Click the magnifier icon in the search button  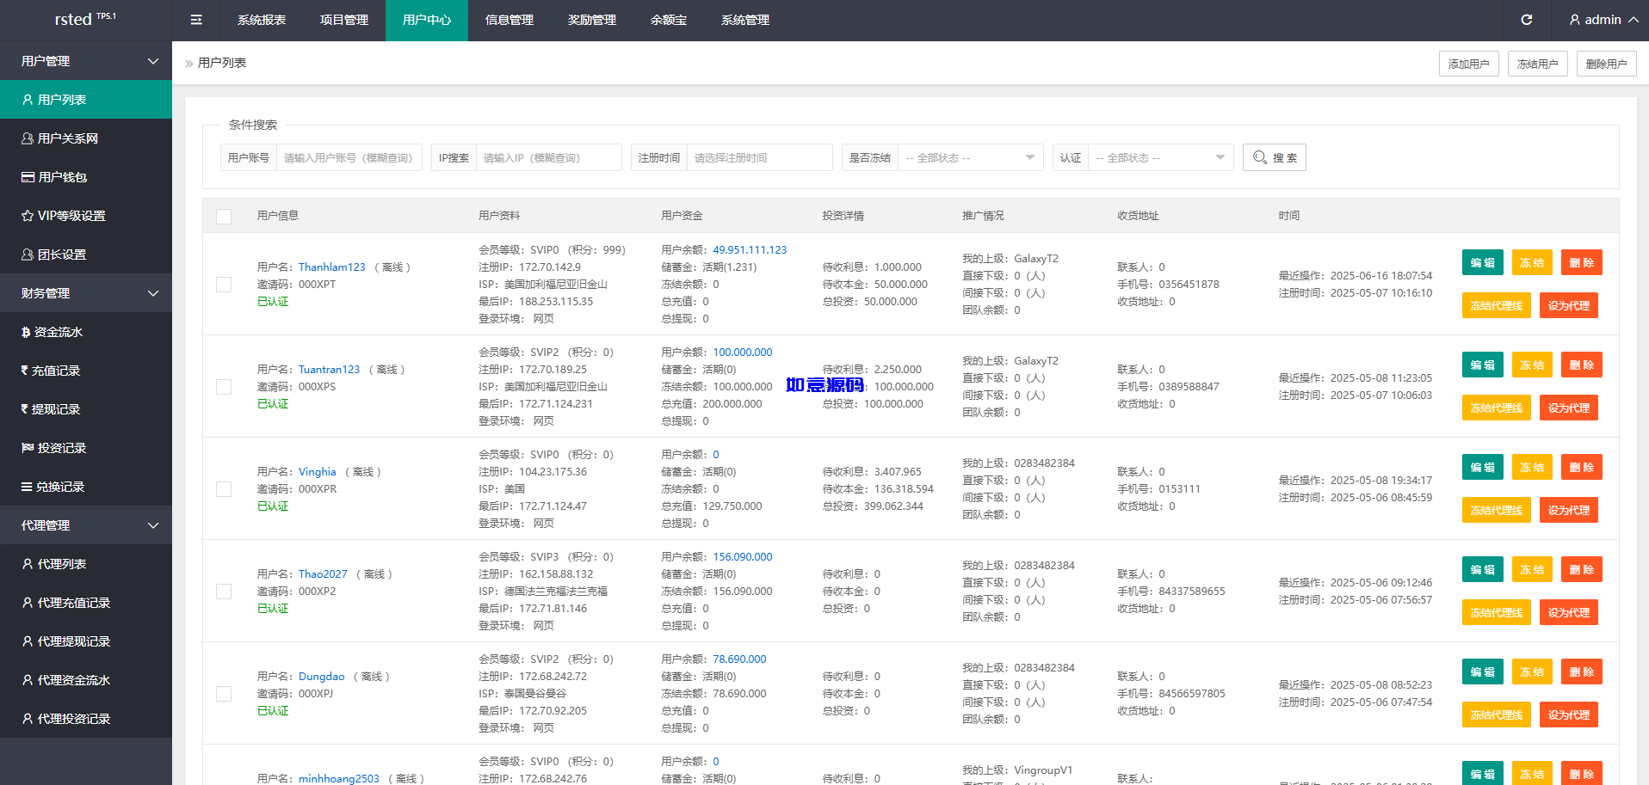(x=1260, y=157)
